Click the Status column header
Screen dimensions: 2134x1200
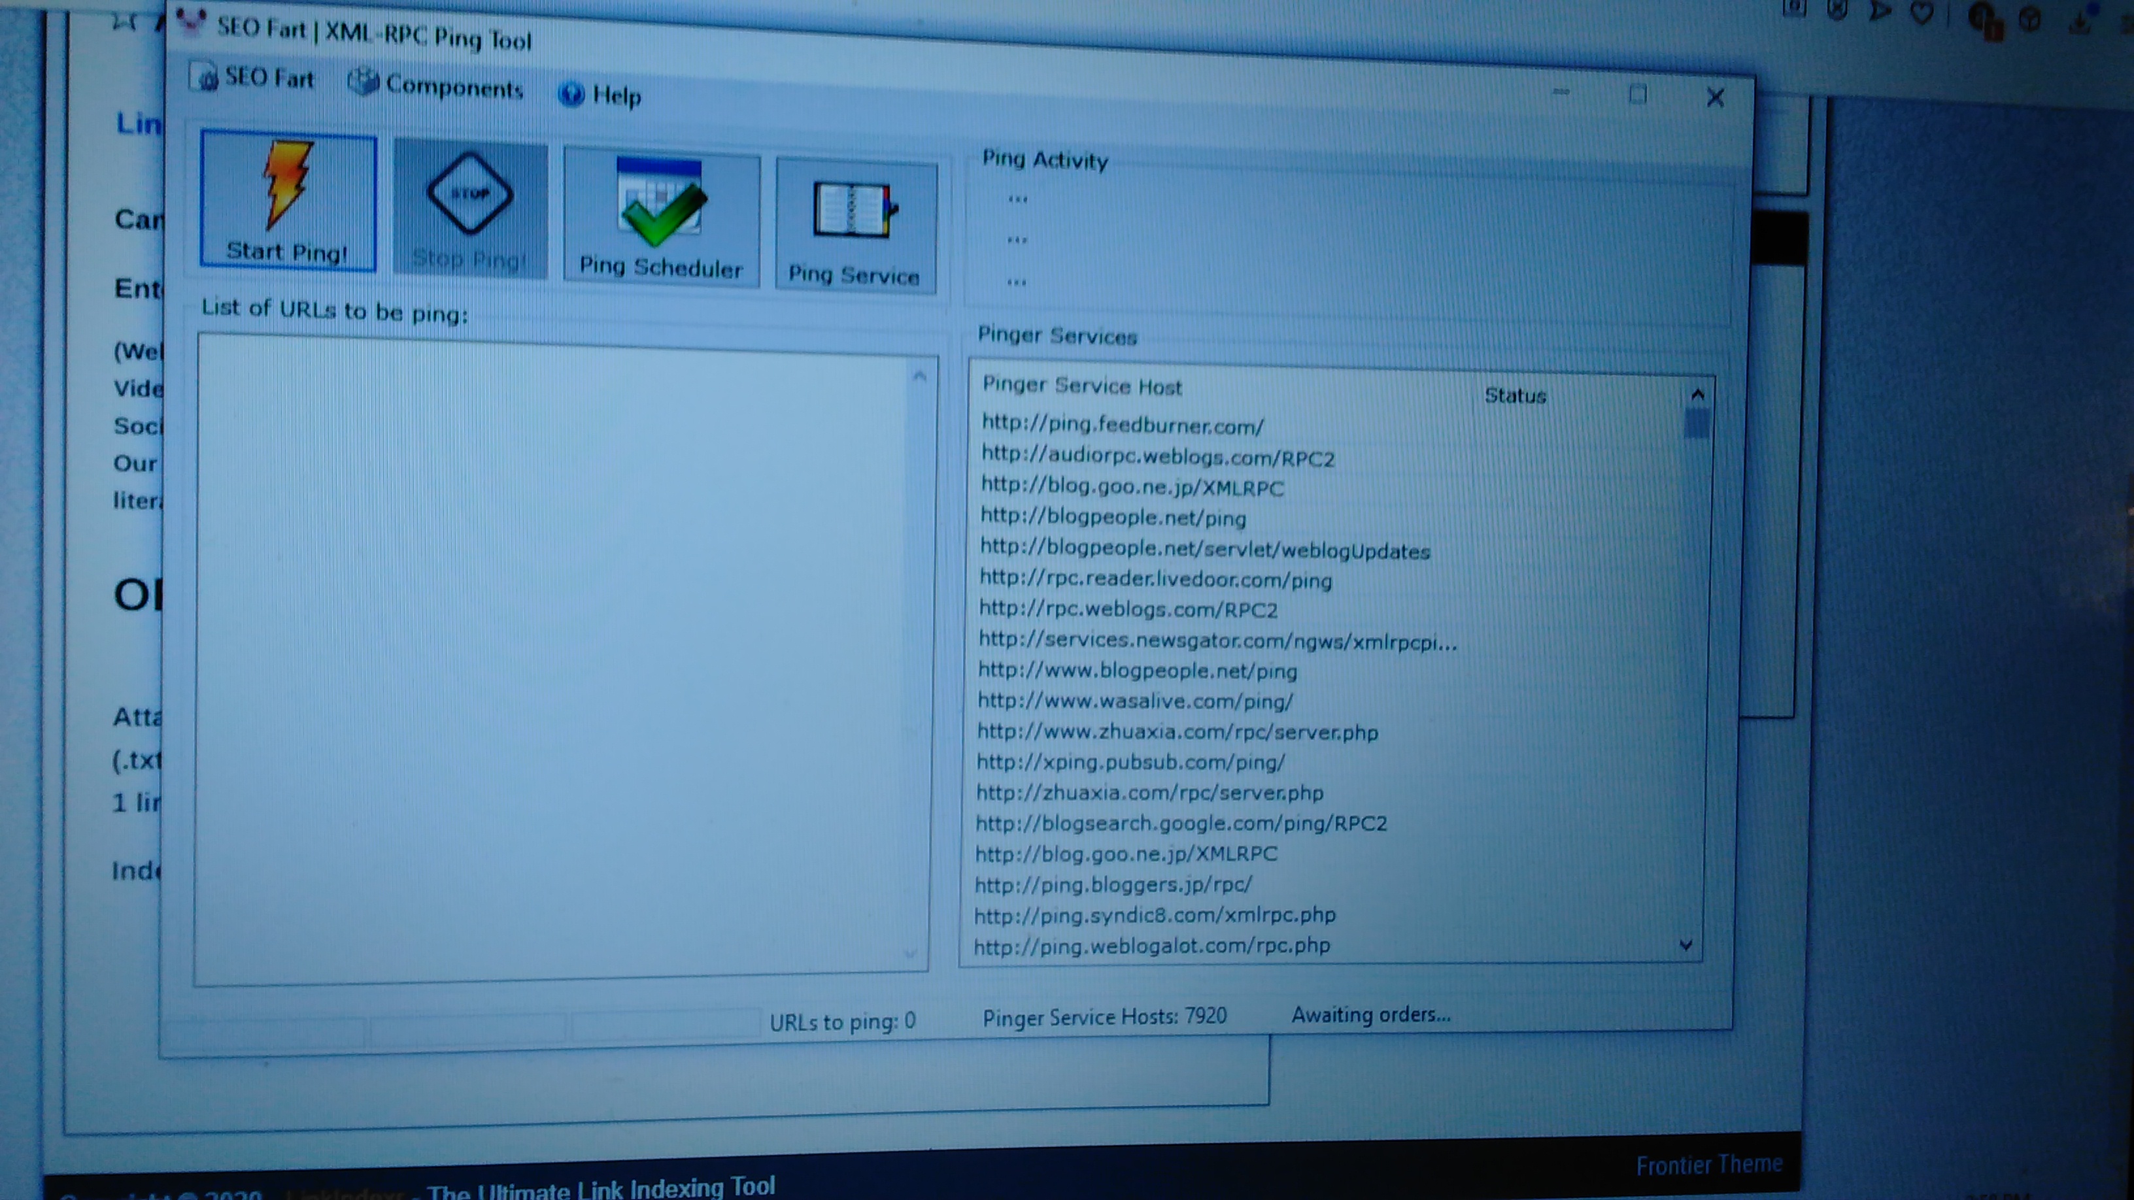[x=1514, y=396]
